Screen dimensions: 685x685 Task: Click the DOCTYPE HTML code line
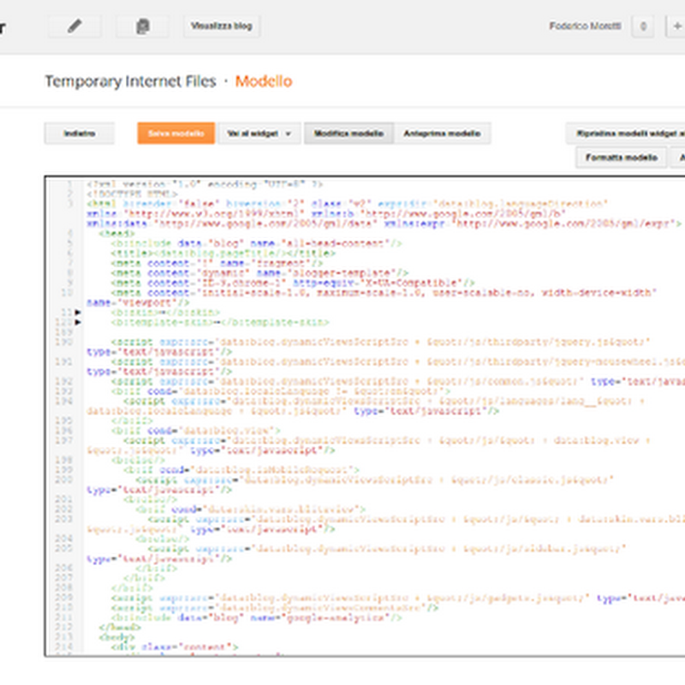(x=132, y=194)
